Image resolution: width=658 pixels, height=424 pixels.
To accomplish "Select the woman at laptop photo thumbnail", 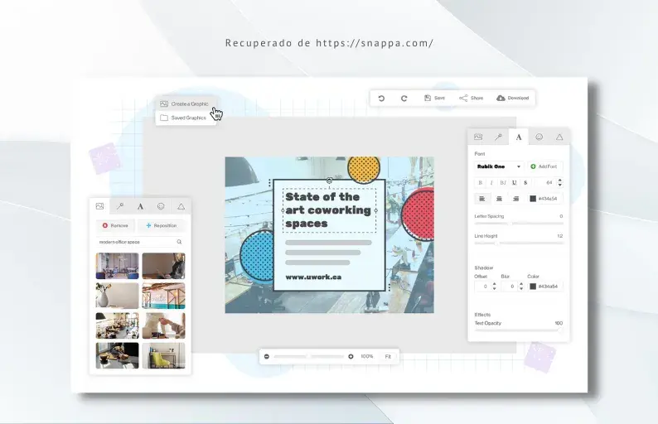I will (163, 266).
